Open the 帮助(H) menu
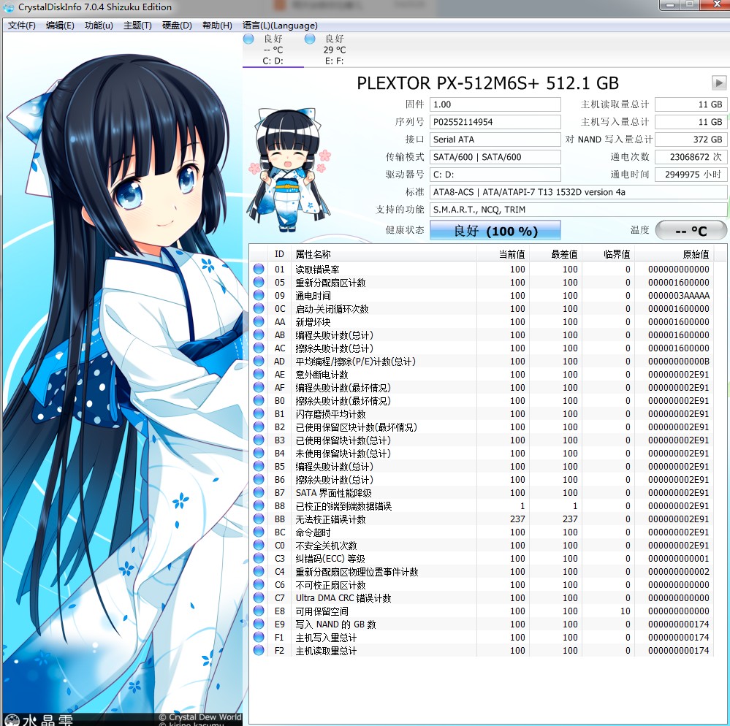The width and height of the screenshot is (730, 726). [x=217, y=26]
